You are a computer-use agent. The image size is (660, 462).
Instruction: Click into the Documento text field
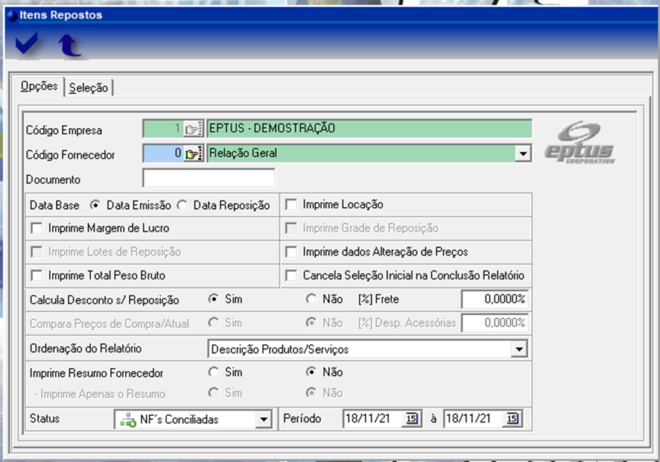[209, 179]
